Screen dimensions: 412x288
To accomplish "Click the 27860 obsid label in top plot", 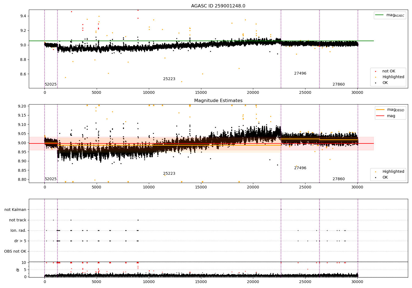I will [339, 84].
